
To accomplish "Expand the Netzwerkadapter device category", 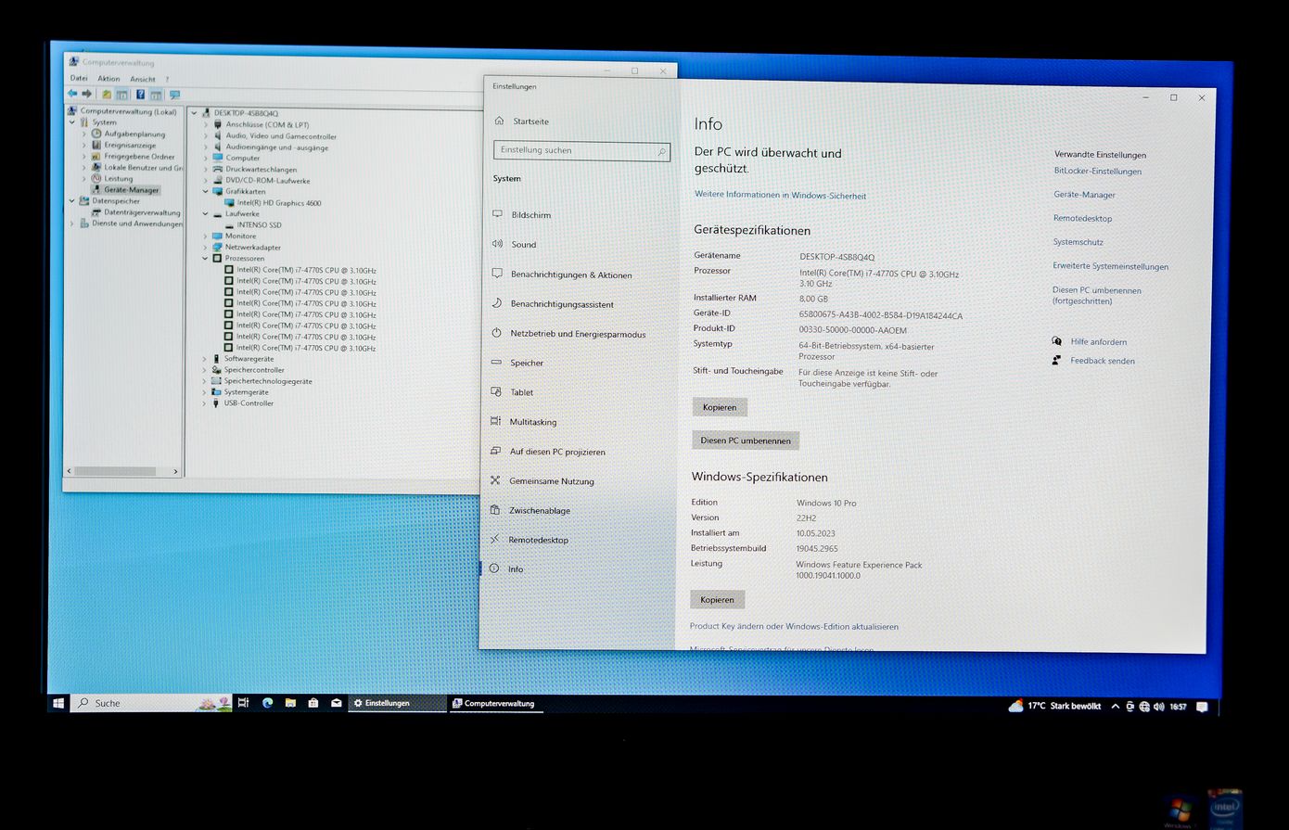I will pos(206,247).
